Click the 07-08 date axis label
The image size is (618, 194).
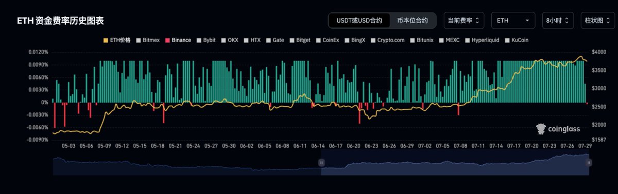coord(460,146)
